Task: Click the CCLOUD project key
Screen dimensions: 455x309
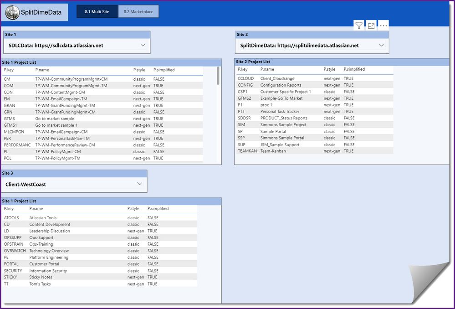Action: 246,78
